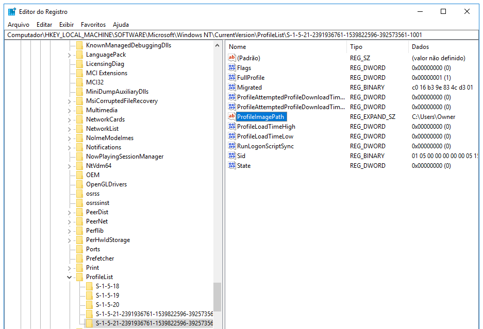Expand the PeerDist registry key

click(70, 212)
